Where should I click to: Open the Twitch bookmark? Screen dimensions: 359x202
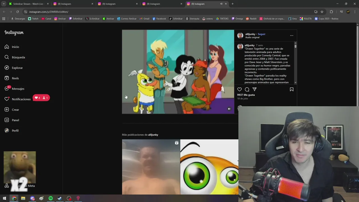33,19
